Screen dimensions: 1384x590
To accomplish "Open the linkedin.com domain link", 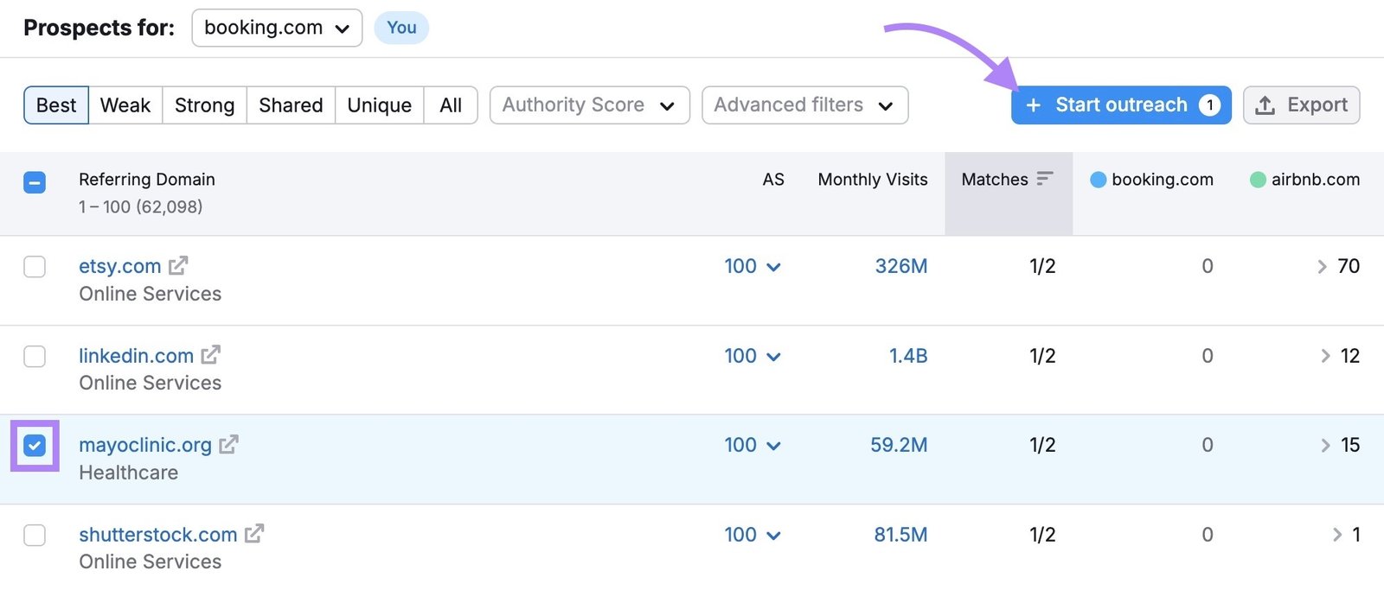I will [136, 356].
